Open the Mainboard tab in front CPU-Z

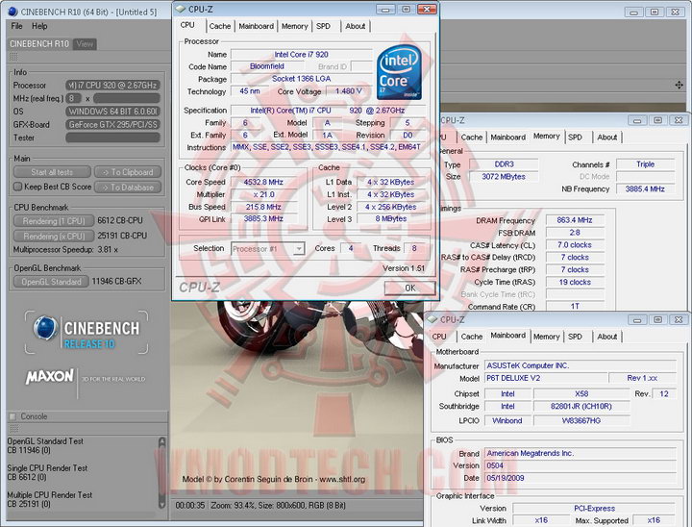pos(256,26)
